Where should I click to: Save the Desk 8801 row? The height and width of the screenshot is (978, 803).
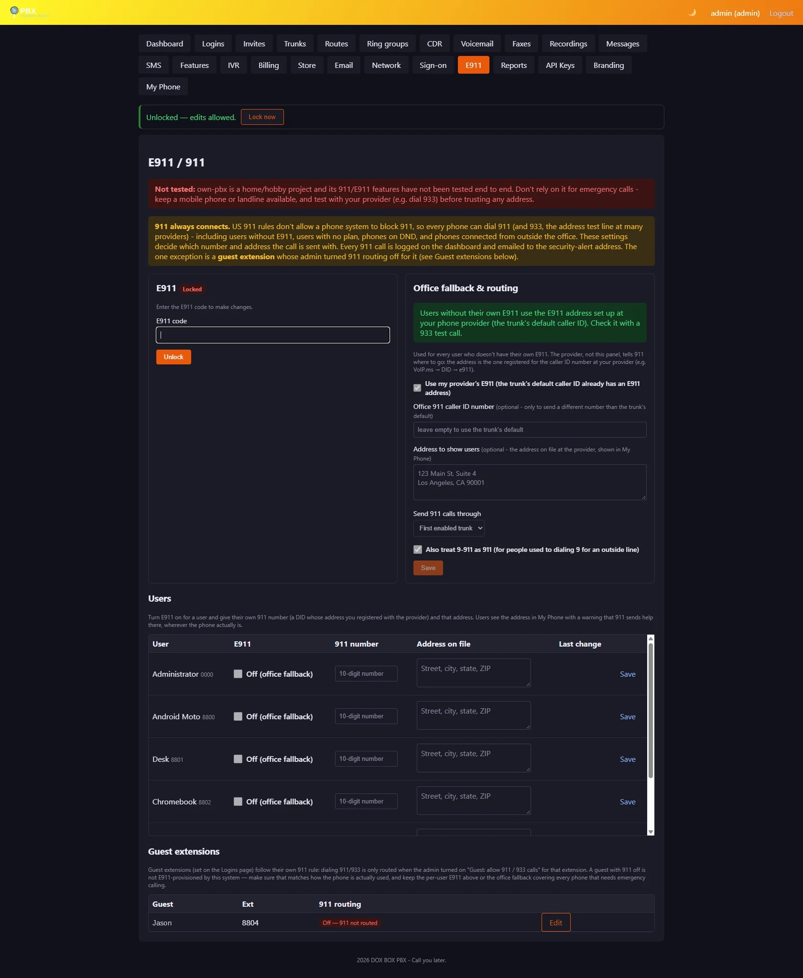pyautogui.click(x=628, y=759)
